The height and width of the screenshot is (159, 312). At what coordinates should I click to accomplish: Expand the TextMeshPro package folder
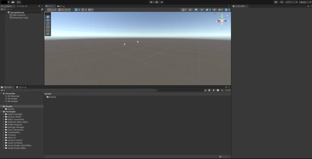(x=4, y=132)
